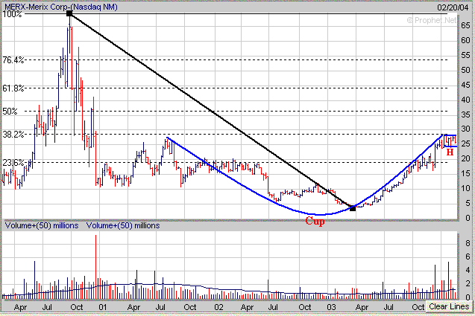This screenshot has width=475, height=316.
Task: Select the trendline handle at the 100% peak
Action: [69, 13]
